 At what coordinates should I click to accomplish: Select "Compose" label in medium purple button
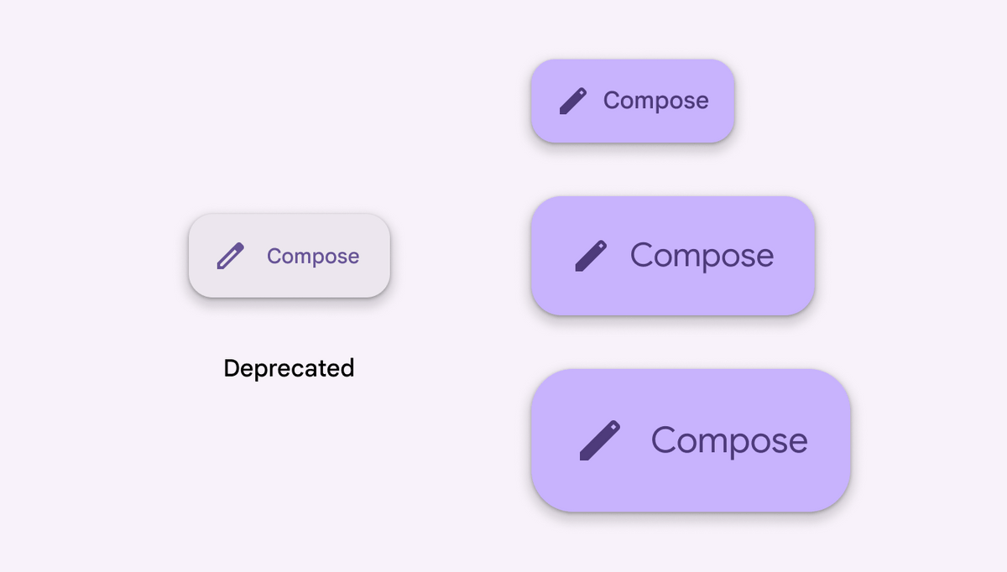click(x=702, y=256)
